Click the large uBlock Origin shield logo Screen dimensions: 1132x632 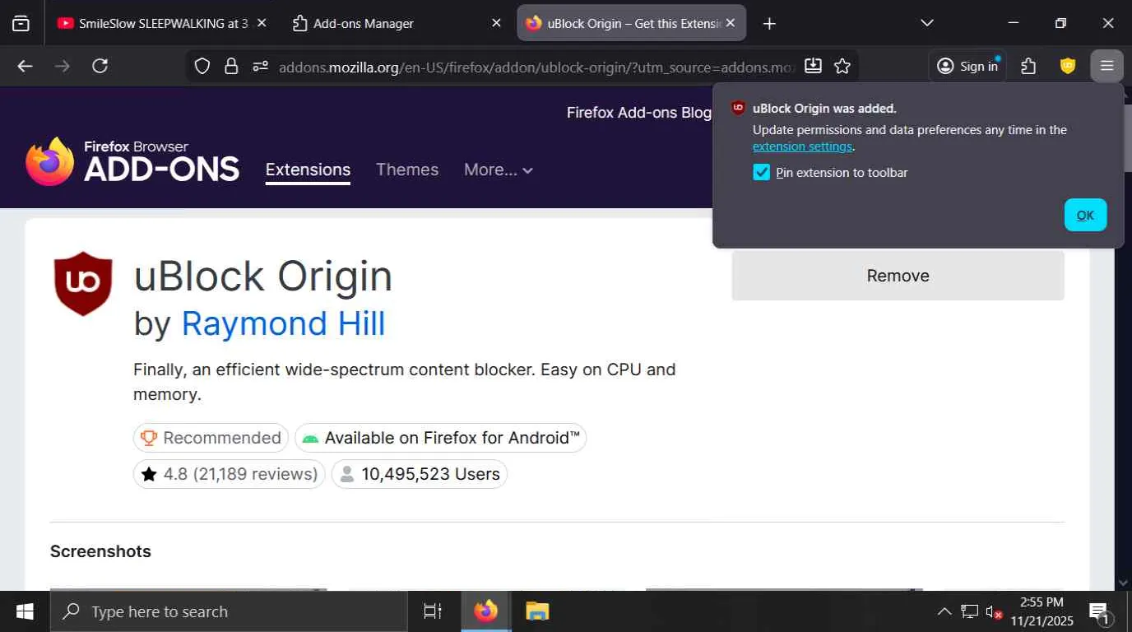click(x=83, y=284)
